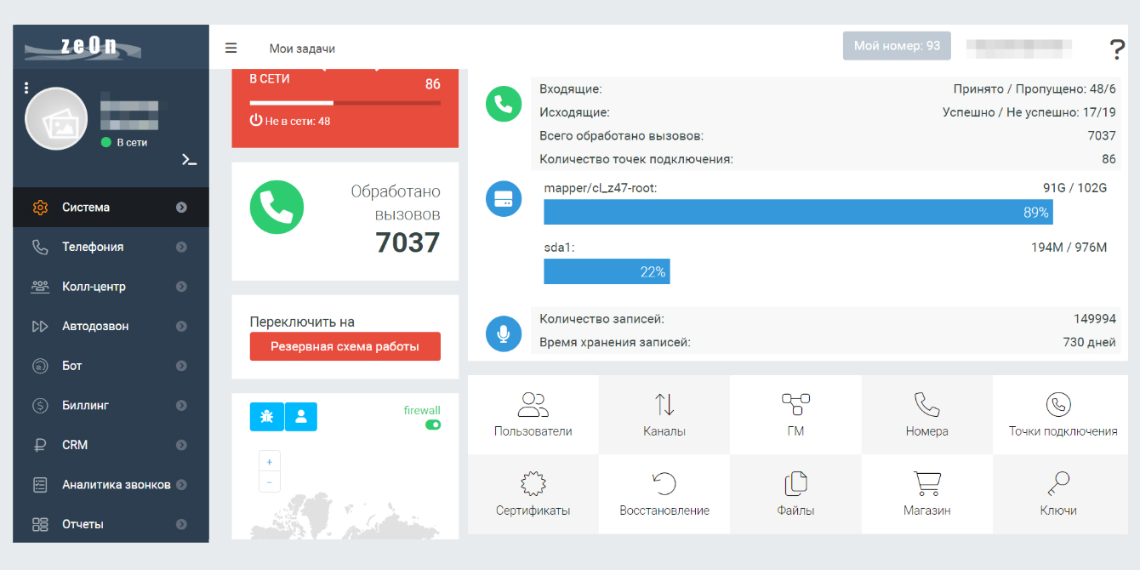
Task: Click the blue microphone recordings icon
Action: tap(504, 333)
